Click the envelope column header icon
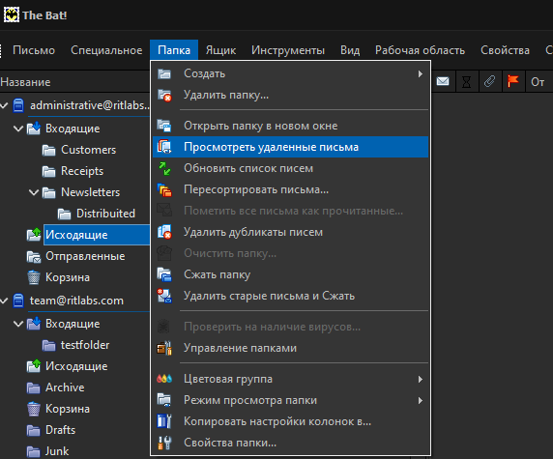553x459 pixels. click(x=443, y=82)
